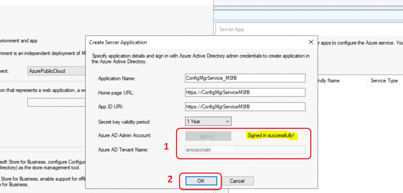
Task: Cancel the Create Server Application dialog
Action: [x=237, y=181]
